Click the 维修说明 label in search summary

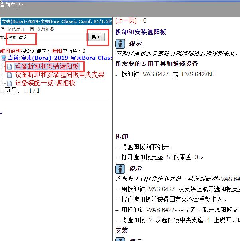pos(10,51)
